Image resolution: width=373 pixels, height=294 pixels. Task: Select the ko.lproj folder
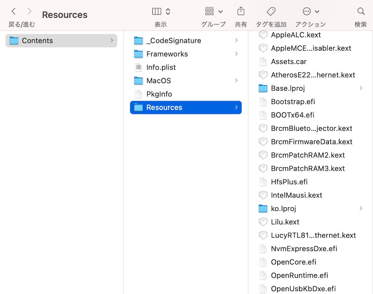click(310, 209)
